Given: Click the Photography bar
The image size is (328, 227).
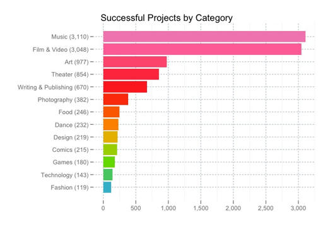Looking at the screenshot, I should (x=115, y=99).
